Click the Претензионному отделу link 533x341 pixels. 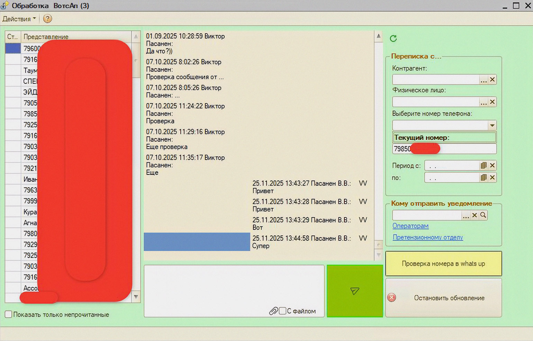(x=427, y=237)
